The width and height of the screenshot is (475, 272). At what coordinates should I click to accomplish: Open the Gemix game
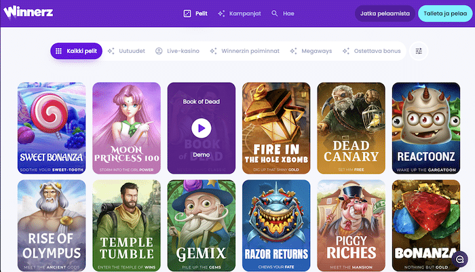click(202, 226)
